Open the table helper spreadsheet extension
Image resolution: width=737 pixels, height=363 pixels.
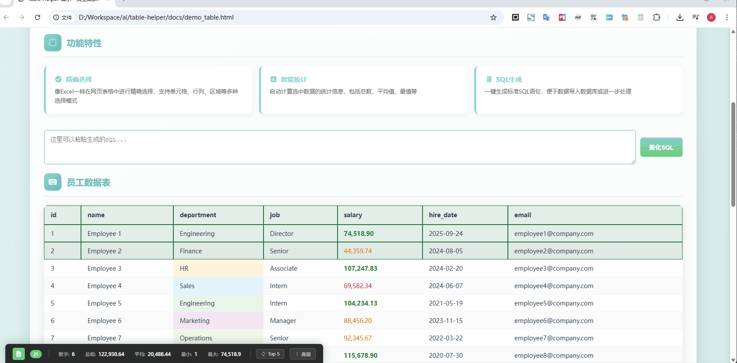click(640, 17)
